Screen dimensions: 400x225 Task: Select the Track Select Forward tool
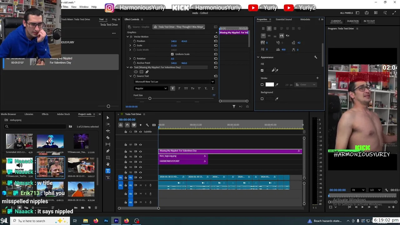[108, 124]
